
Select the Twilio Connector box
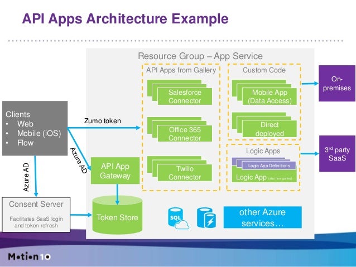185,173
